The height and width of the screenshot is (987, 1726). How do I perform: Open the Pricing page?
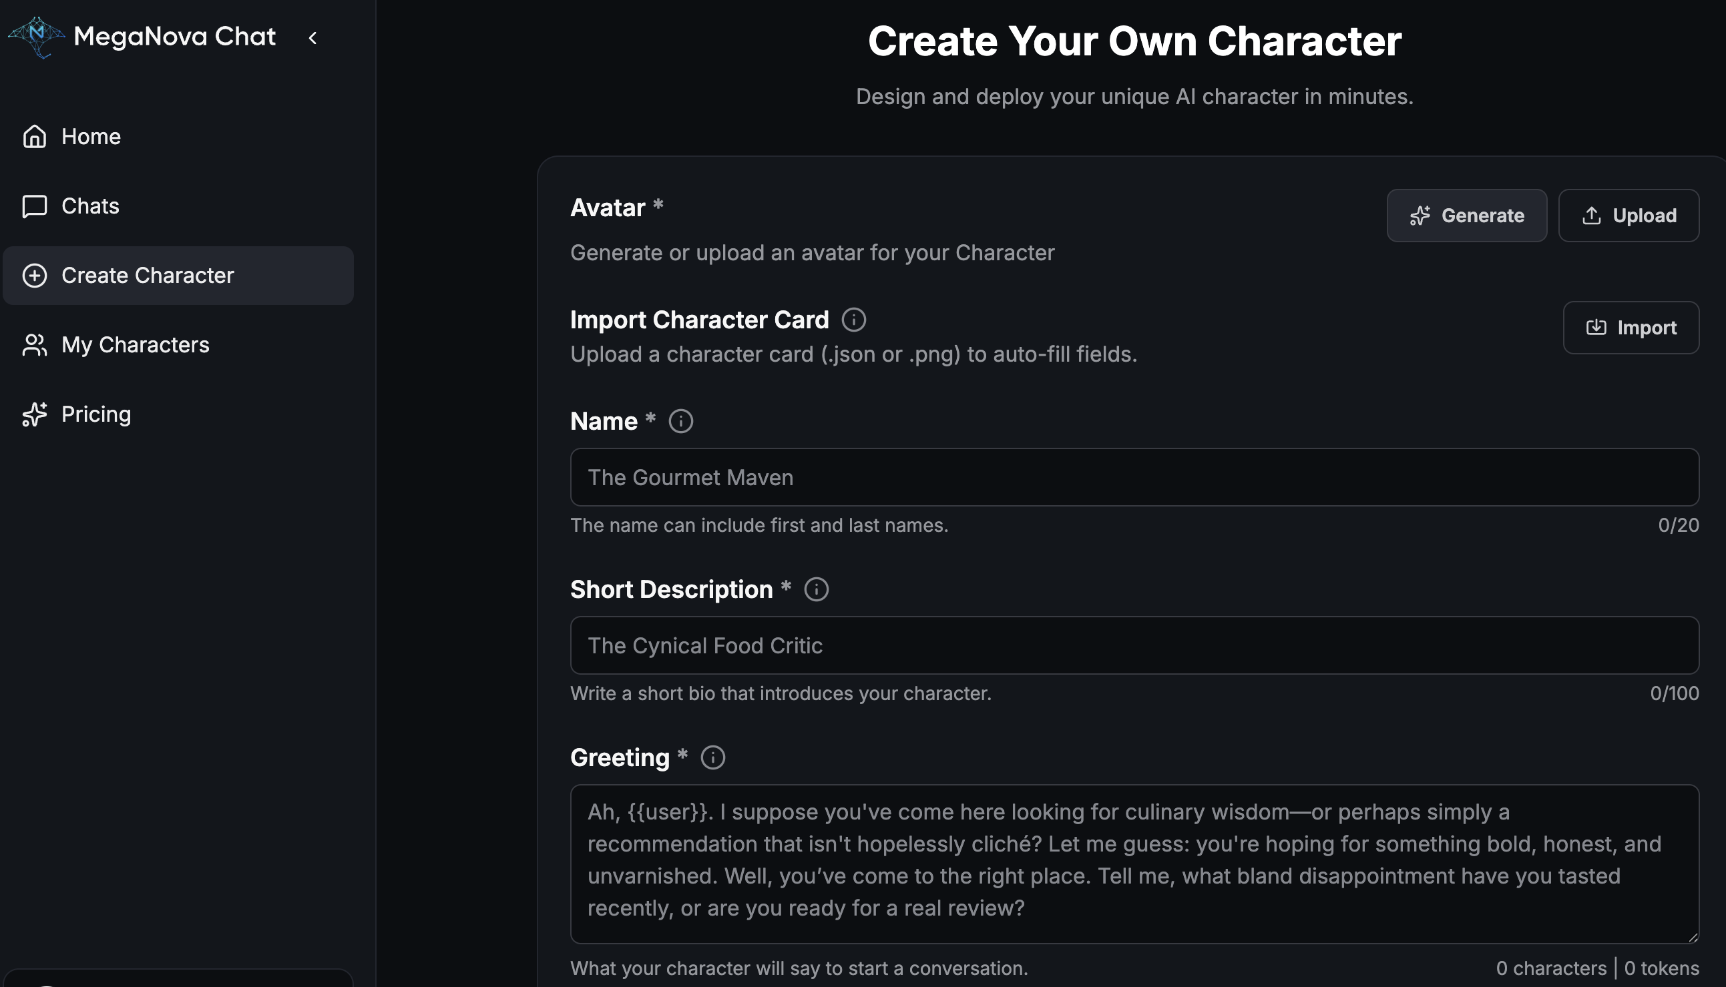point(95,414)
